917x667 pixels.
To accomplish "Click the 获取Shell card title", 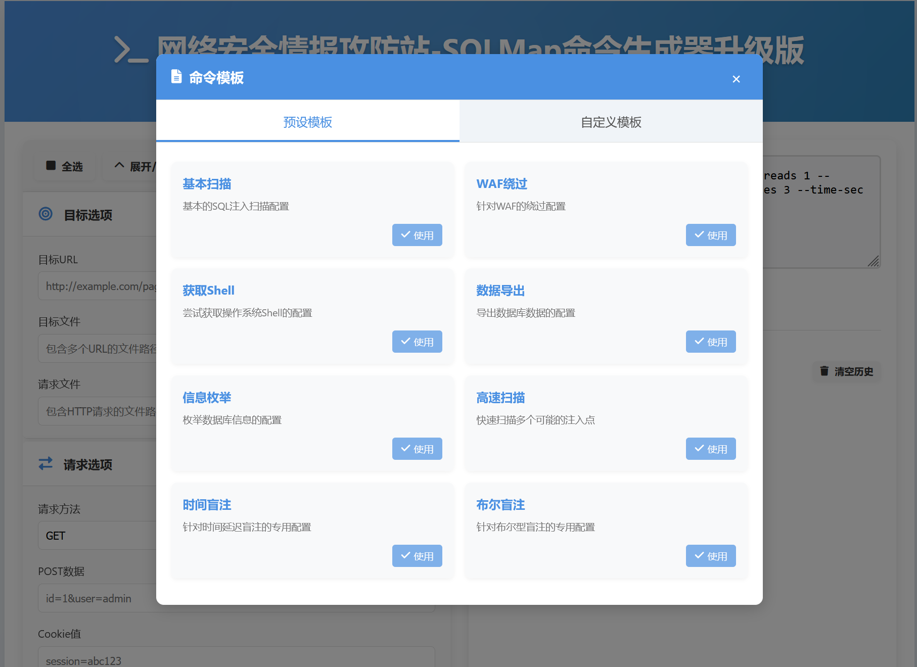I will 208,291.
